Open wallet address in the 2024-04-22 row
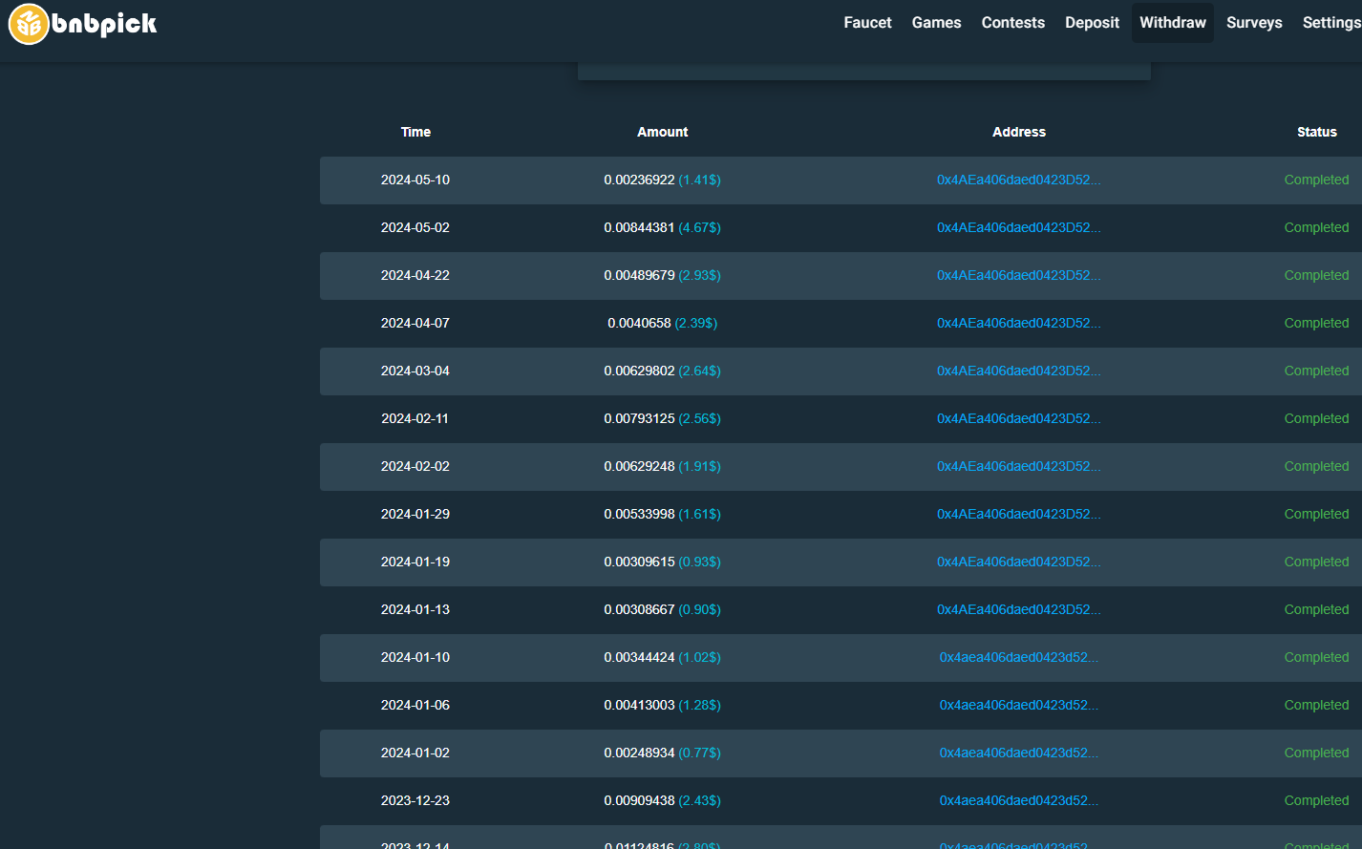 1018,276
